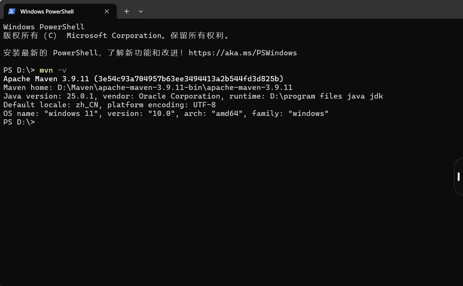This screenshot has width=463, height=286.
Task: Open the new tab dropdown chevron
Action: [x=141, y=12]
